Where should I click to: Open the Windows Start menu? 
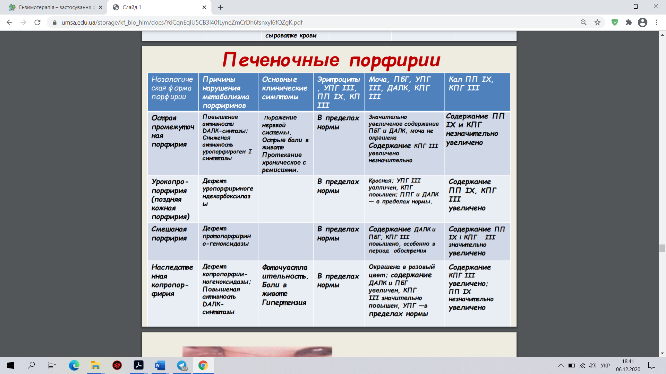[x=10, y=365]
